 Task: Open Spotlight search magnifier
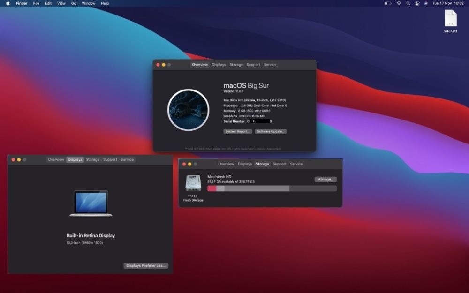408,3
